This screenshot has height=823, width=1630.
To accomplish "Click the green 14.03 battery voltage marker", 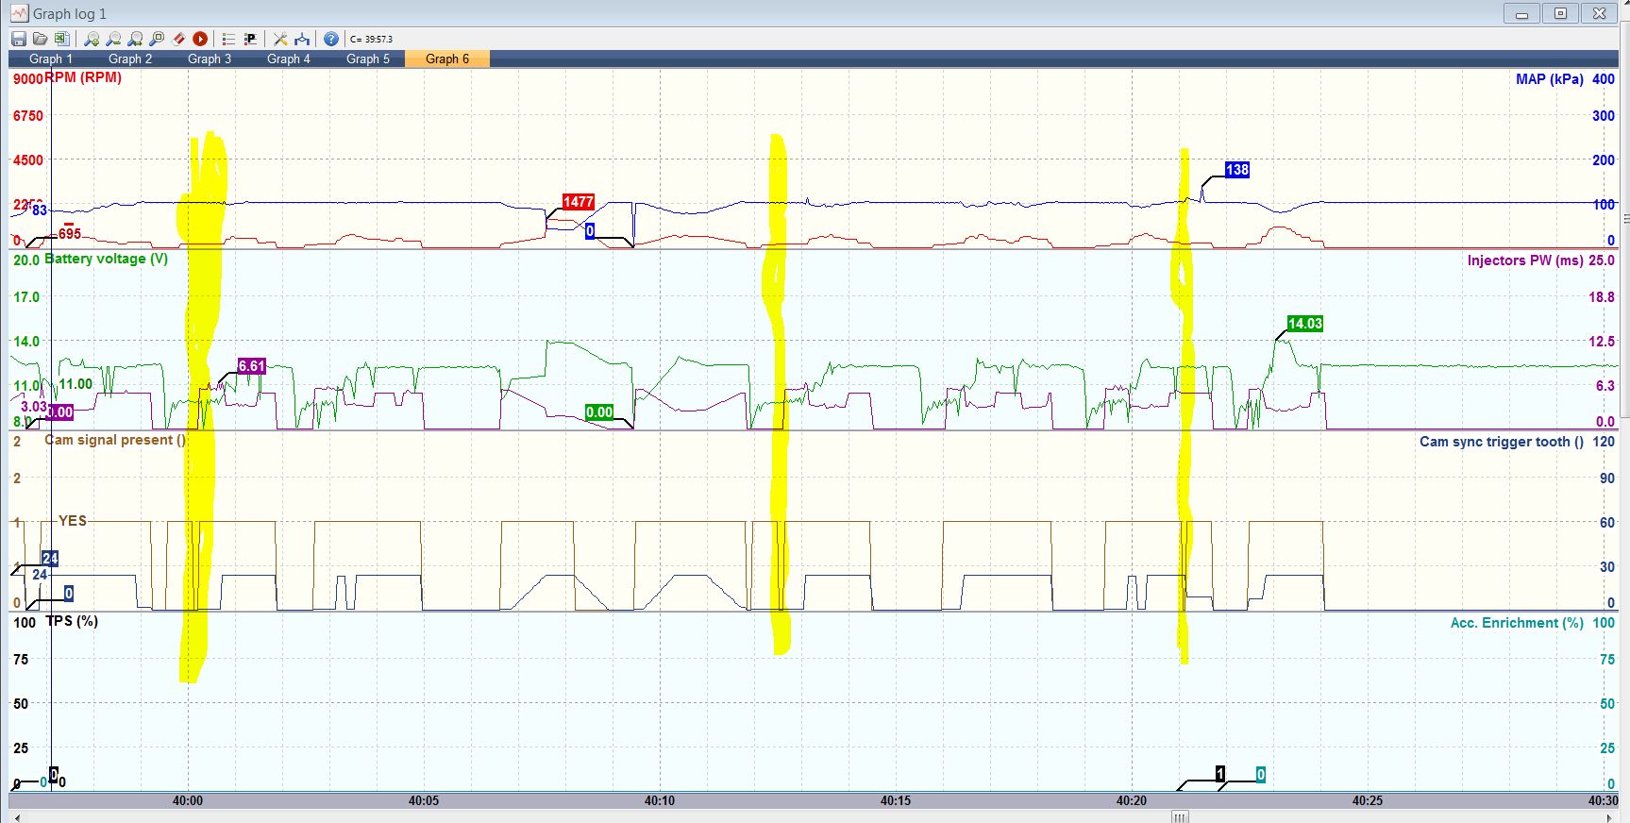I will click(x=1304, y=324).
